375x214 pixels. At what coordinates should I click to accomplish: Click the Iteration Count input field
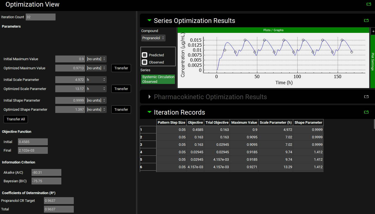click(x=41, y=17)
